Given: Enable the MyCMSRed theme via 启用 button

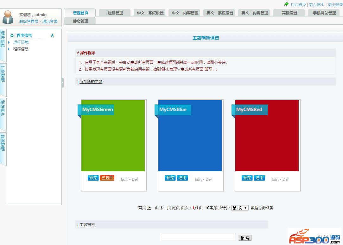Looking at the screenshot, I should coord(259,178).
